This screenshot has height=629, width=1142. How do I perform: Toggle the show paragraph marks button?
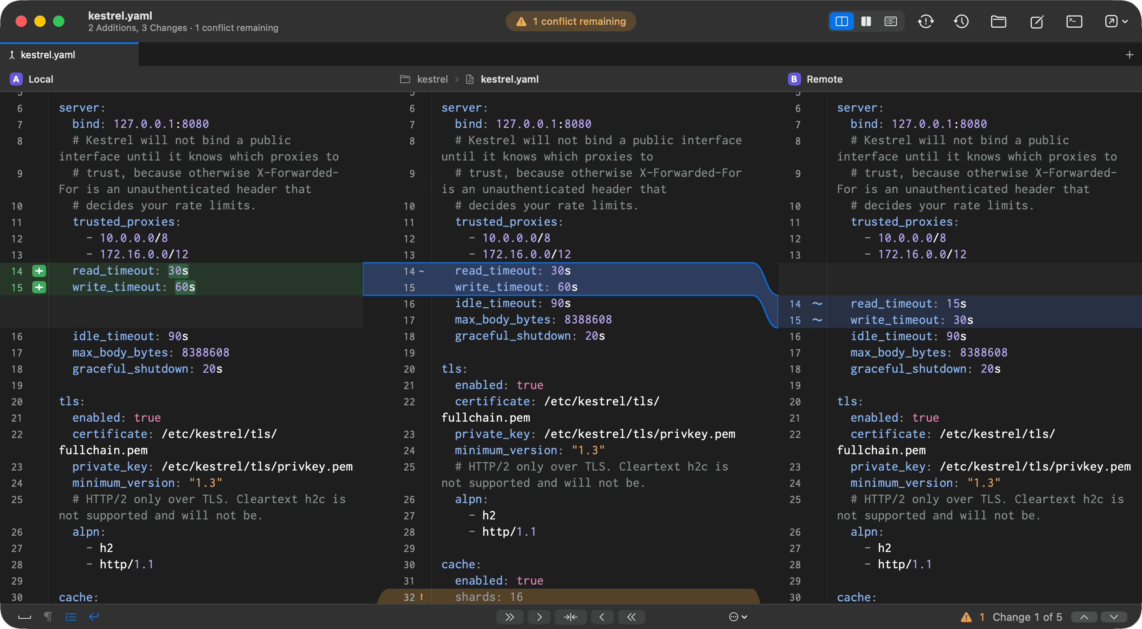tap(48, 617)
